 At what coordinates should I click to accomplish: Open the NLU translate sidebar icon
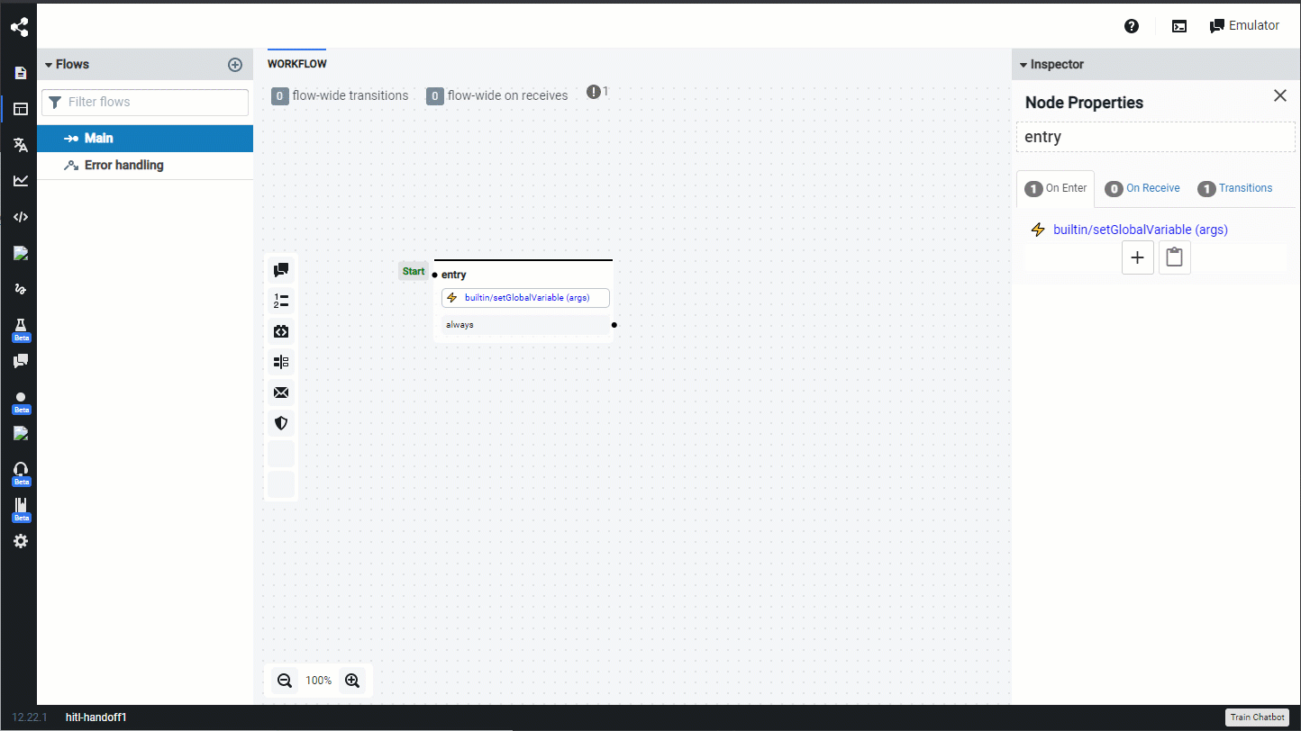(x=20, y=145)
